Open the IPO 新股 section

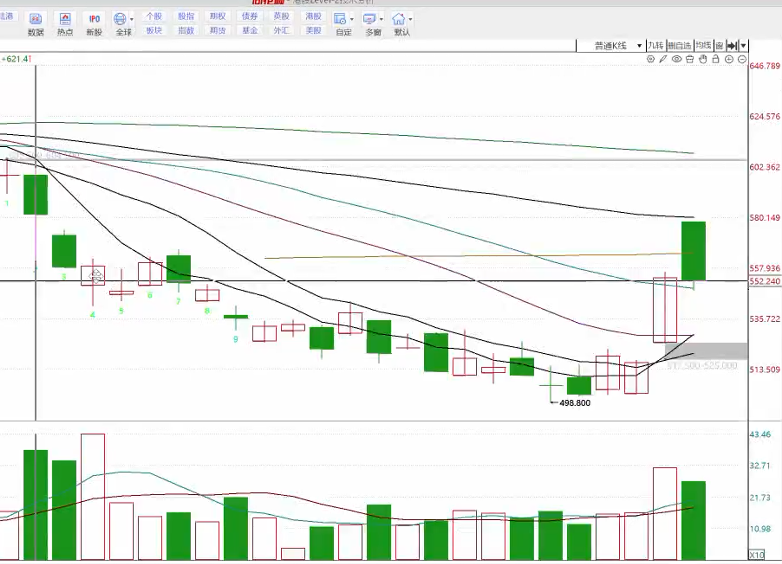[x=94, y=24]
